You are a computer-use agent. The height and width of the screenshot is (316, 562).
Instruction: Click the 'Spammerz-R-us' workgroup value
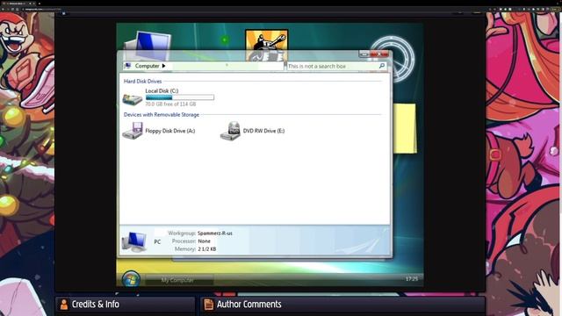[x=215, y=233]
